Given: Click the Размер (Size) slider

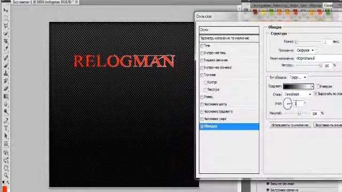Looking at the screenshot, I should 309,42.
